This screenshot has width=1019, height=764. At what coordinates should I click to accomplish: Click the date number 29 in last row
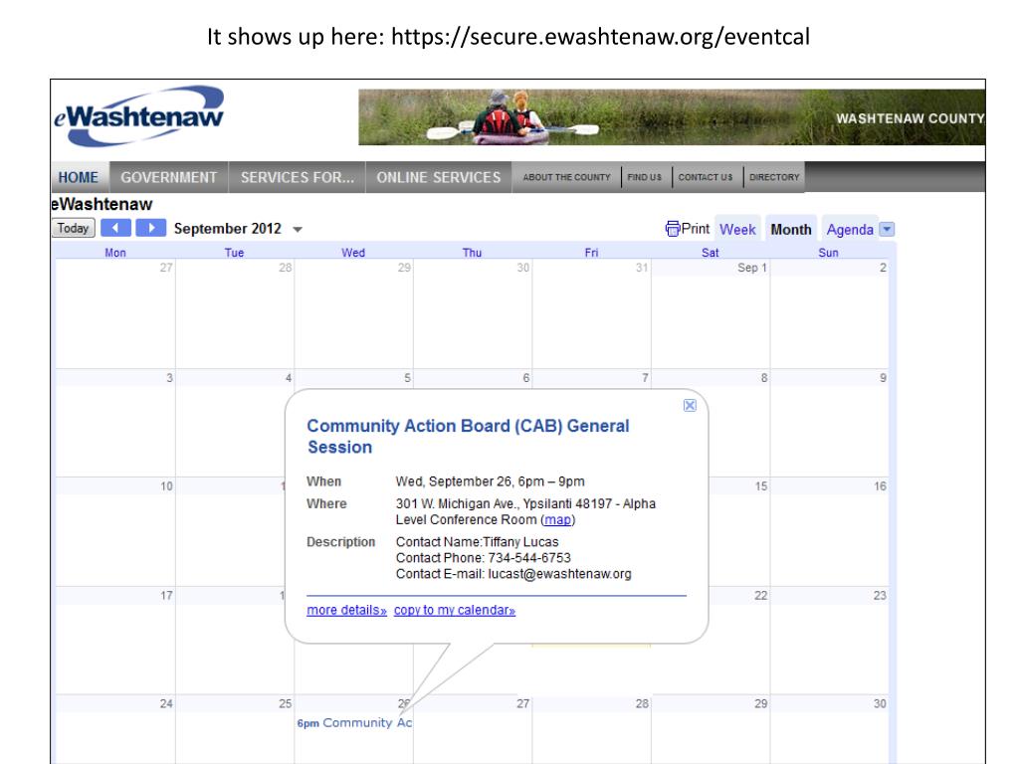pos(761,703)
